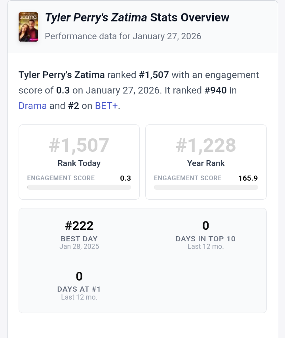Click bold #940 in the summary paragraph
Screen dimensions: 285x338
pyautogui.click(x=215, y=90)
